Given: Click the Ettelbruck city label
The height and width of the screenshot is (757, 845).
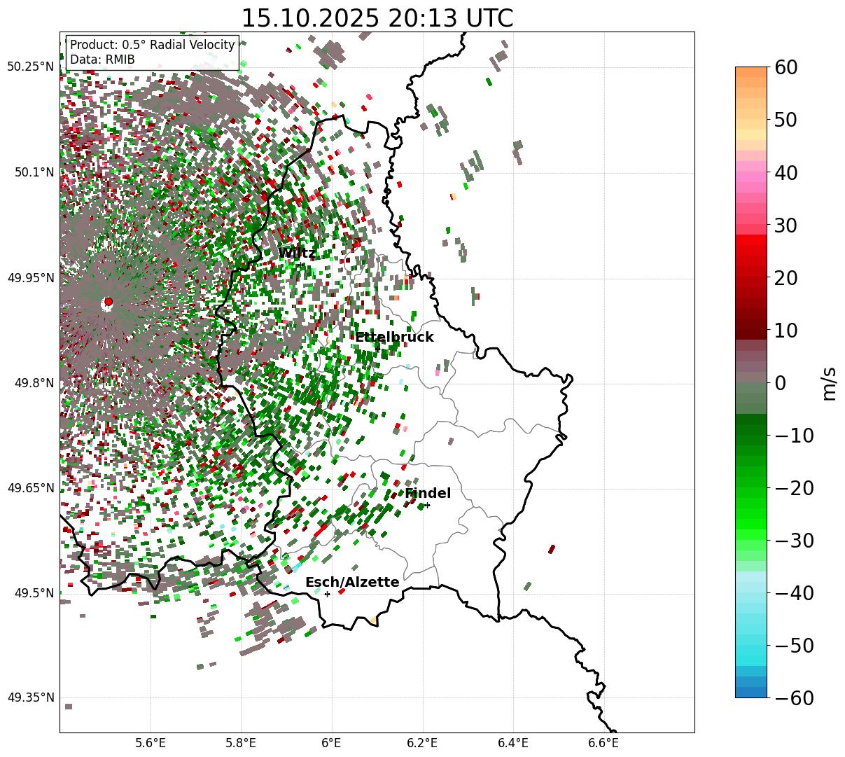Looking at the screenshot, I should [394, 338].
